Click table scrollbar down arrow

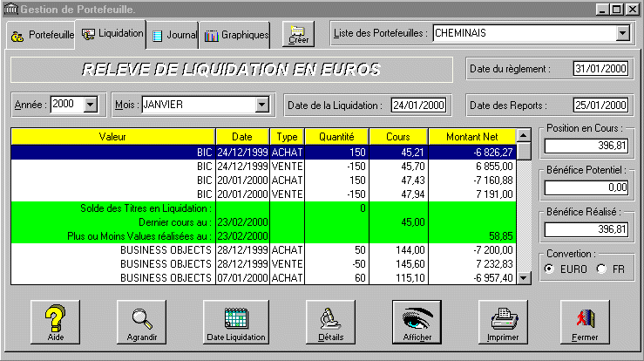click(x=524, y=278)
